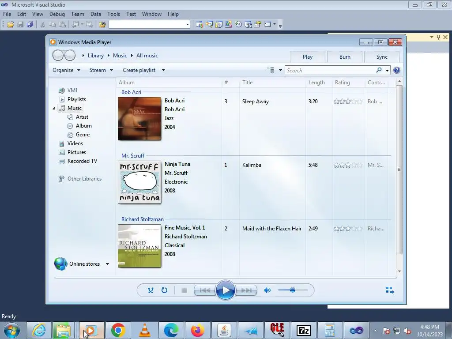Viewport: 452px width, 339px height.
Task: Open the Organize dropdown
Action: pyautogui.click(x=66, y=70)
